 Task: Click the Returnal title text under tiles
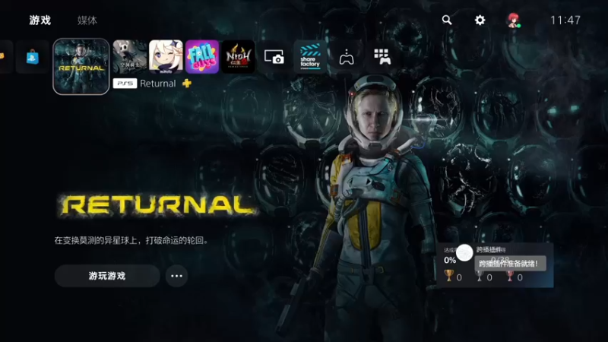pos(158,84)
